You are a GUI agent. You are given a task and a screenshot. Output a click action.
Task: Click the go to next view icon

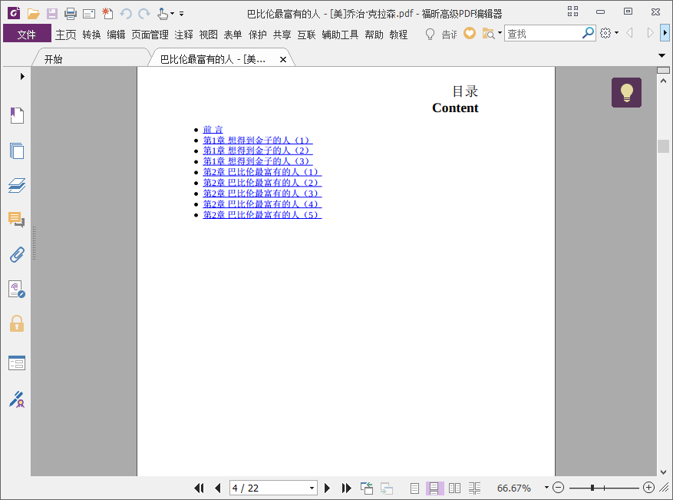pos(386,488)
